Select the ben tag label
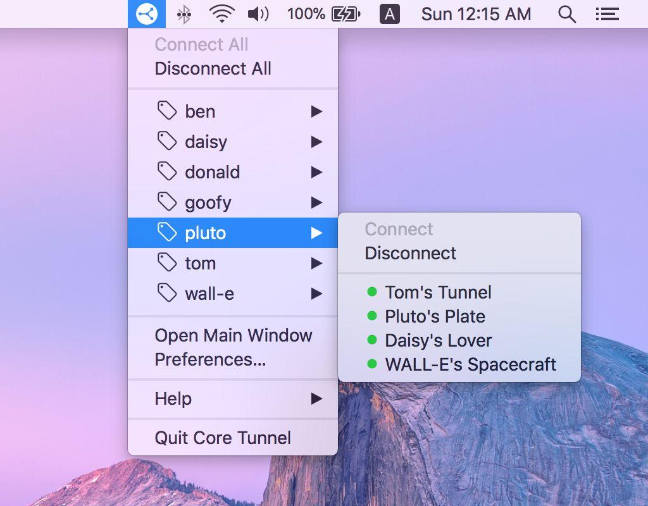The image size is (648, 506). (200, 111)
